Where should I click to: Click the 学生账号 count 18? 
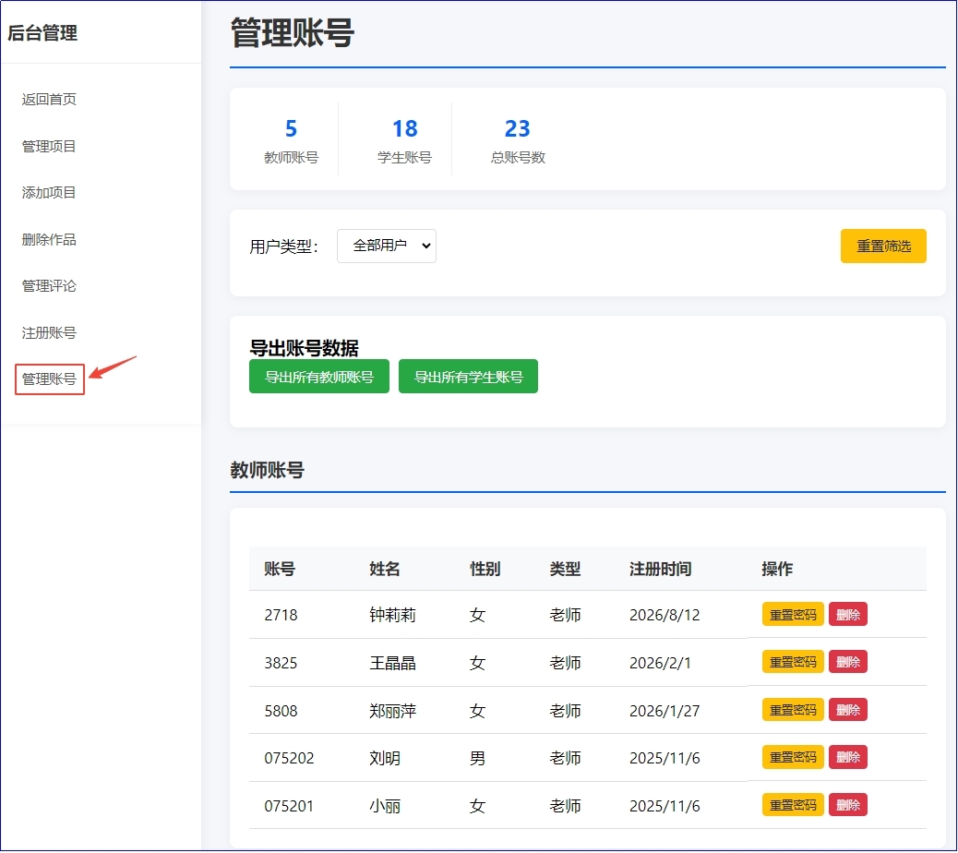(404, 128)
